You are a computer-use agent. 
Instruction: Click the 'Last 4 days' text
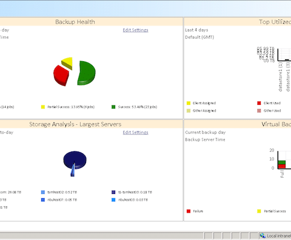coord(196,30)
